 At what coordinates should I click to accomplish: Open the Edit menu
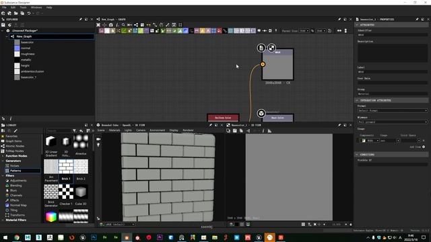tap(13, 7)
